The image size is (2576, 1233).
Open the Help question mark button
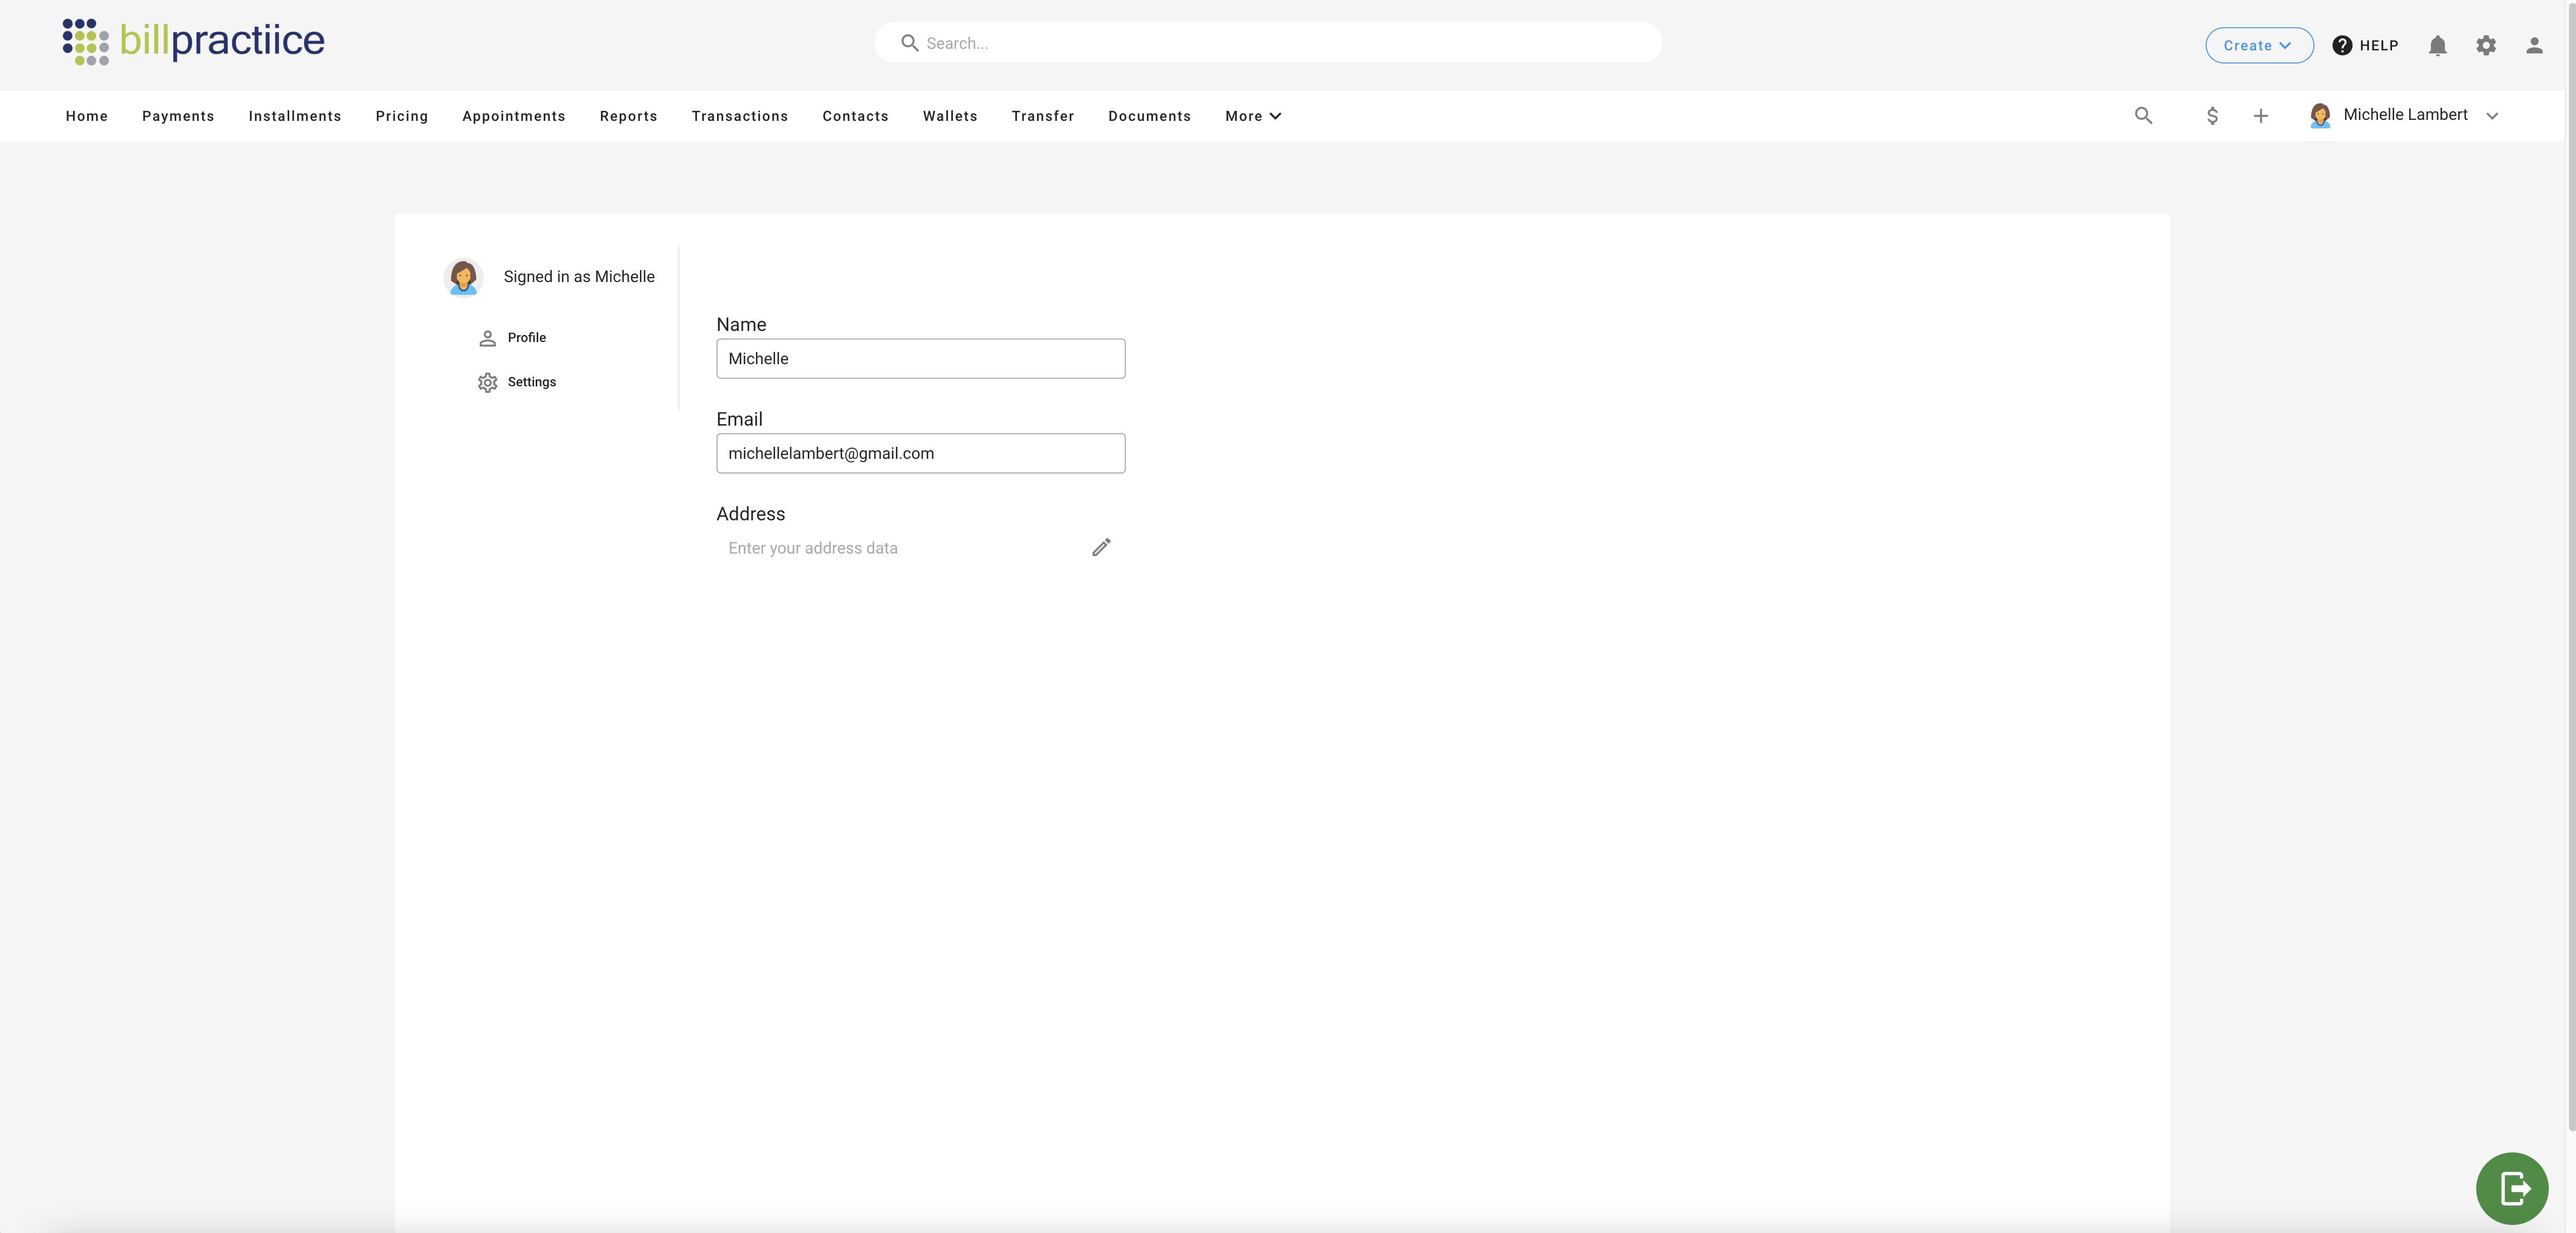[x=2365, y=45]
